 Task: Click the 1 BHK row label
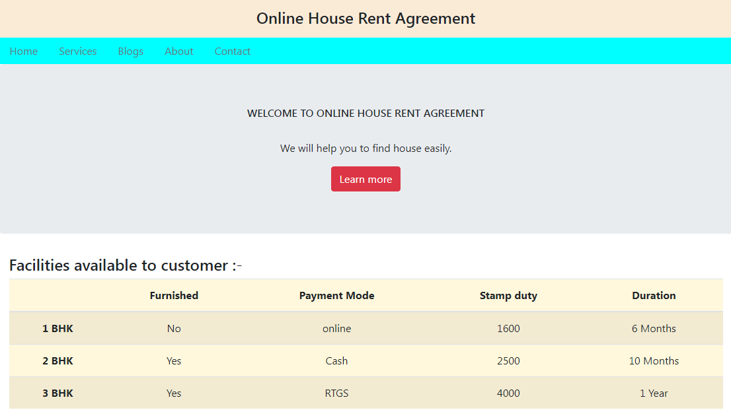pyautogui.click(x=58, y=328)
